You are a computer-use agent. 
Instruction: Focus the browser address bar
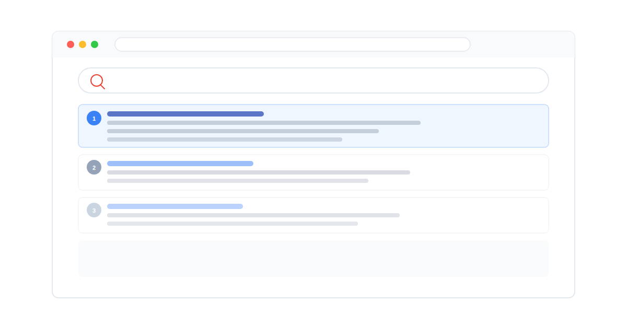[293, 44]
